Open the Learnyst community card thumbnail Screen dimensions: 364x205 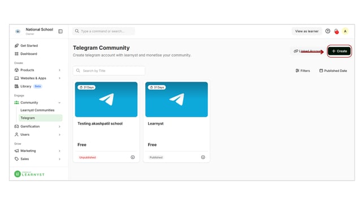pyautogui.click(x=176, y=99)
